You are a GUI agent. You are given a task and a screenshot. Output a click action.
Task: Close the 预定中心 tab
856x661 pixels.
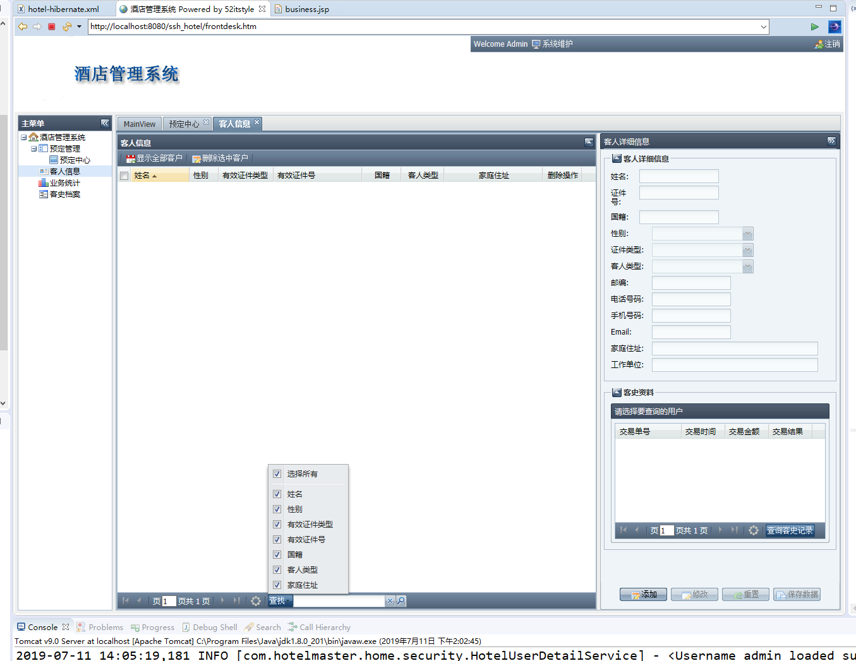click(x=206, y=122)
